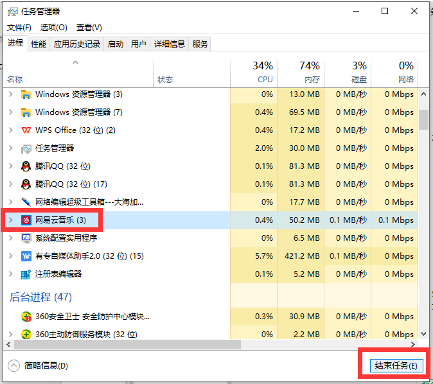Image resolution: width=433 pixels, height=384 pixels.
Task: Click the 系统配置实用程序 monitor icon
Action: [x=26, y=238]
